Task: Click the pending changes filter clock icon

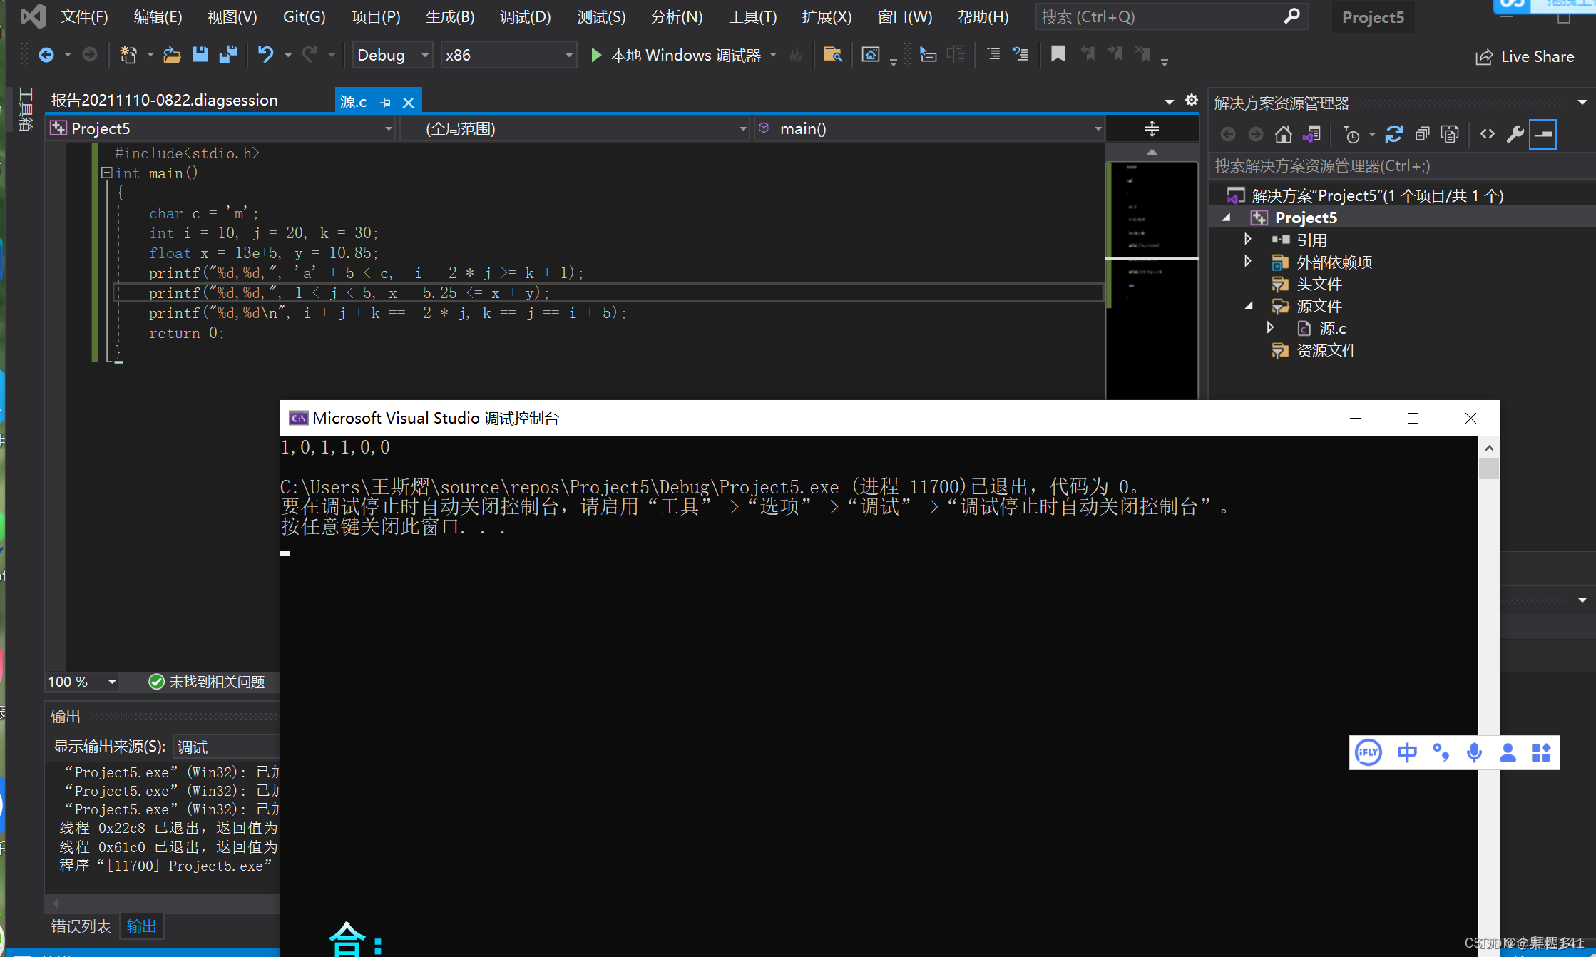Action: click(1351, 134)
